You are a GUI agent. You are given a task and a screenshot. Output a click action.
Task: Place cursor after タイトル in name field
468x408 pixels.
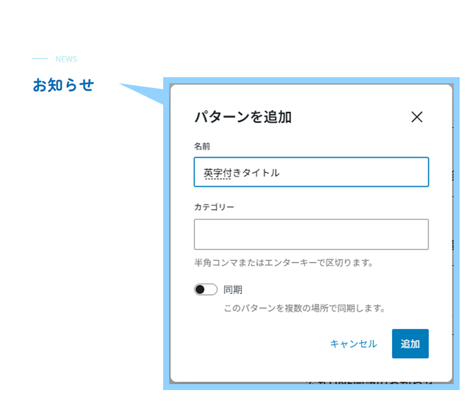coord(280,173)
